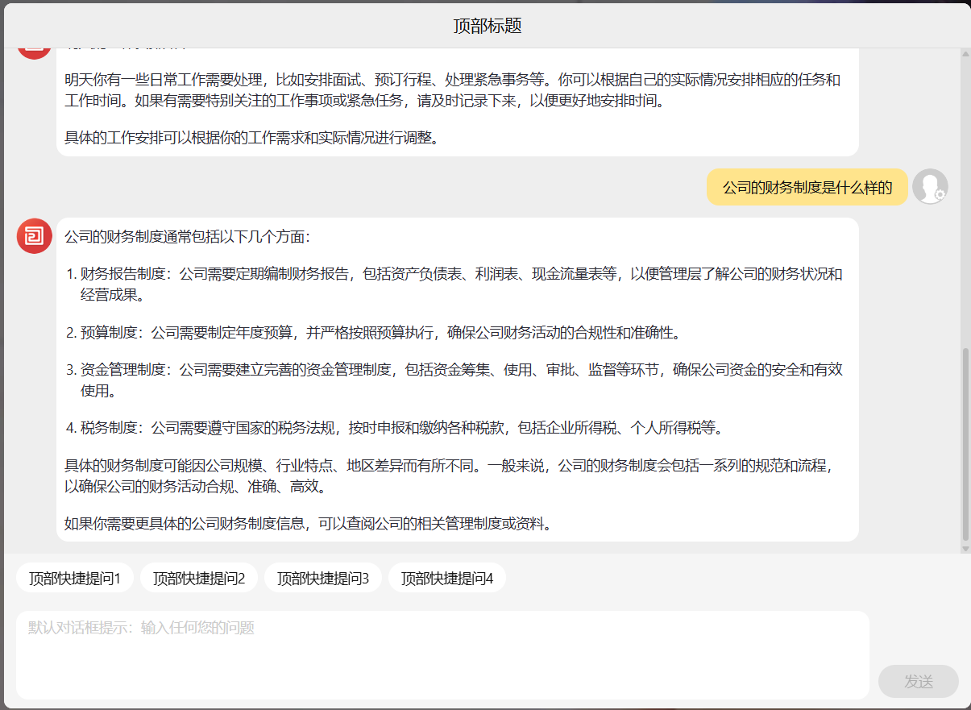Click the chat scrollbar thumb

pyautogui.click(x=965, y=443)
